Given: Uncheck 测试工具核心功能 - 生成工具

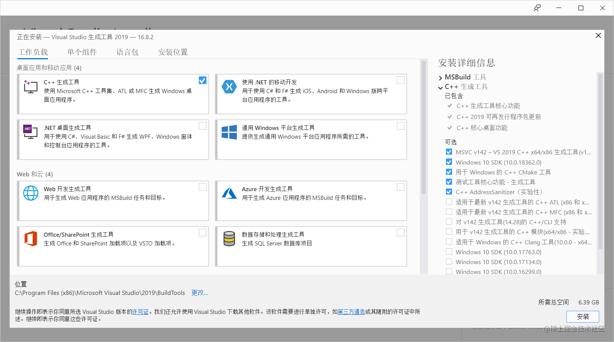Looking at the screenshot, I should click(x=449, y=182).
